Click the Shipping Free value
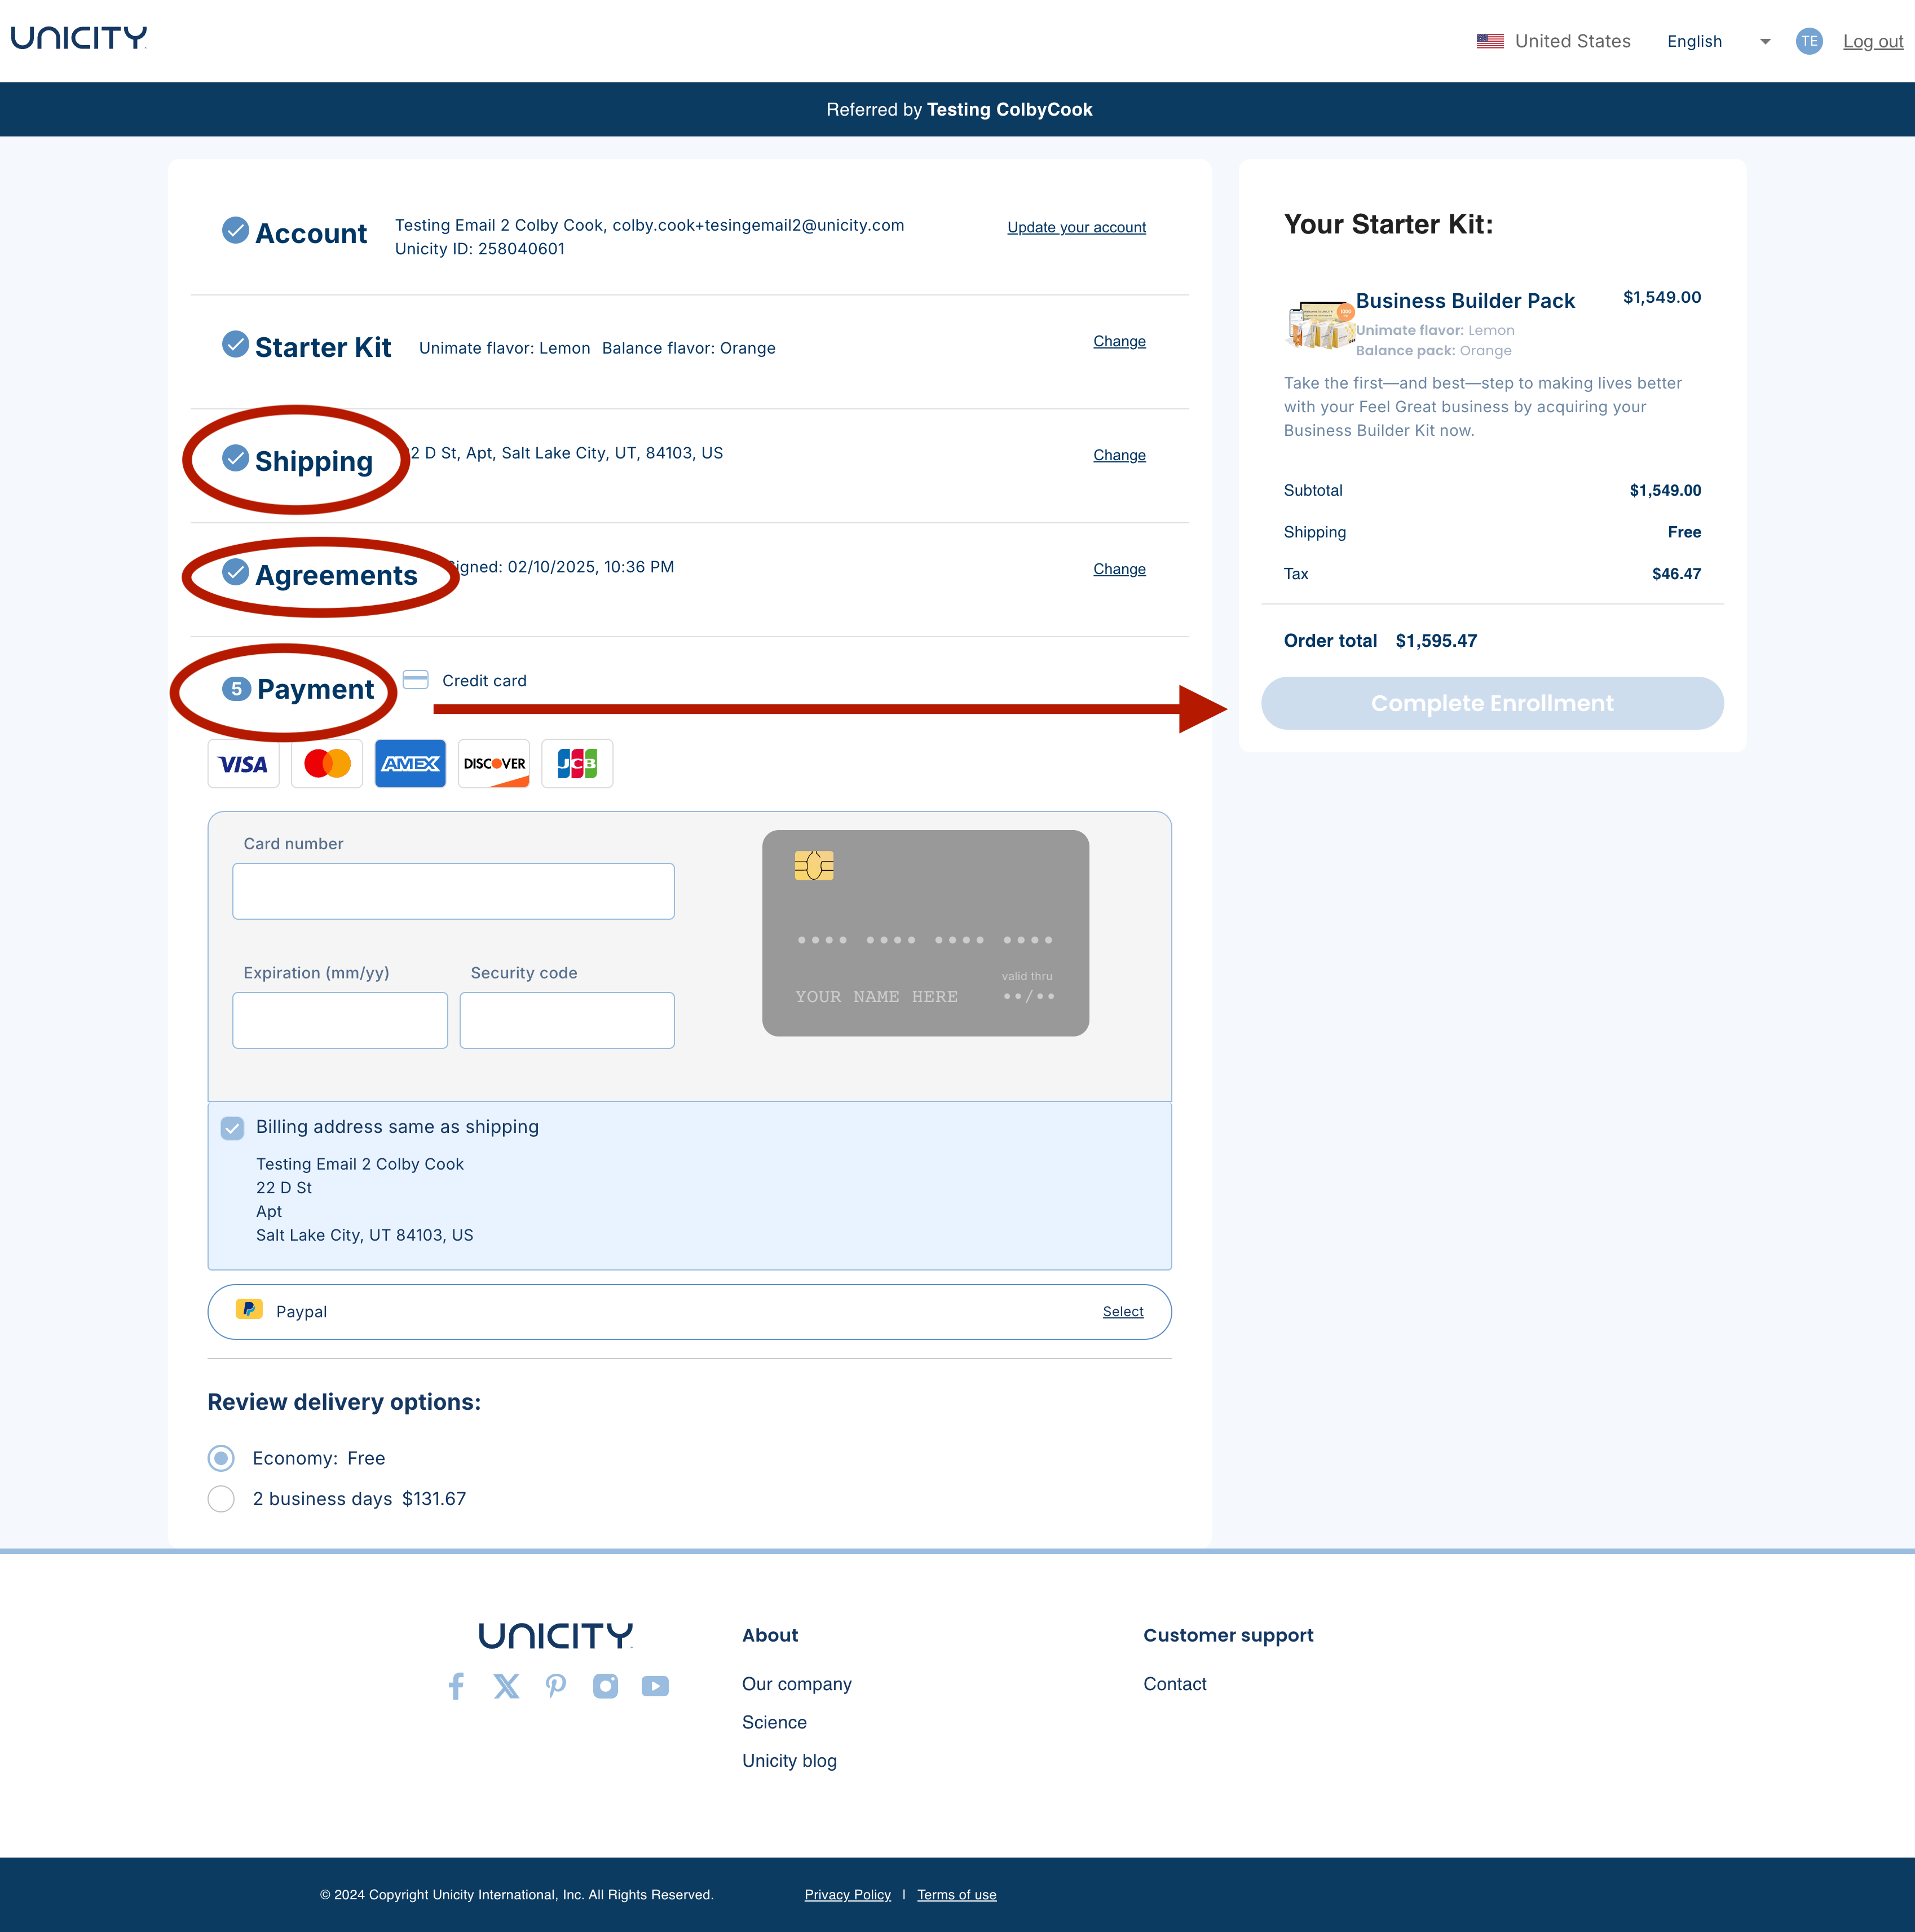The width and height of the screenshot is (1915, 1932). 1684,532
